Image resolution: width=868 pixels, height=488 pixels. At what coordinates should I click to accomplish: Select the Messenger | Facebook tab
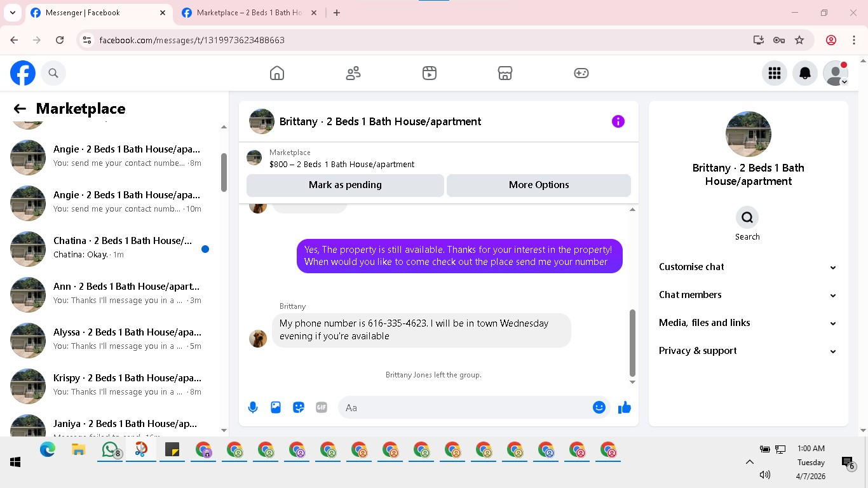click(98, 13)
